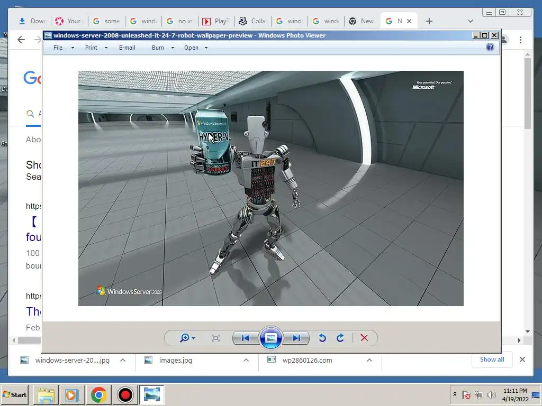
Task: Click the Actual Size fit button
Action: pos(215,338)
